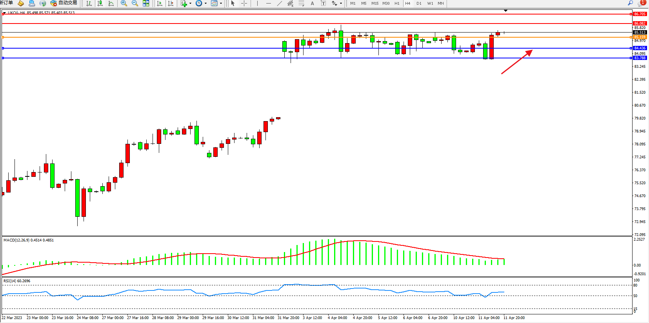
Task: Click the M15 timeframe button
Action: pyautogui.click(x=375, y=4)
